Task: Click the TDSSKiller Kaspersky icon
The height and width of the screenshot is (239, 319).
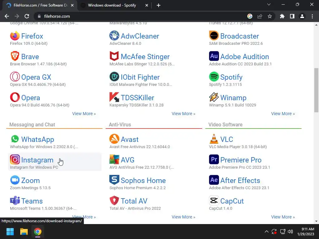Action: click(114, 97)
